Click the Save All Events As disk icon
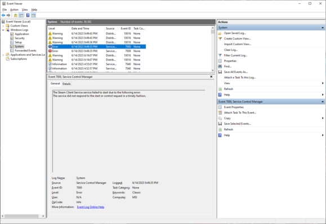Viewport: 326px width, 224px height. 220,72
